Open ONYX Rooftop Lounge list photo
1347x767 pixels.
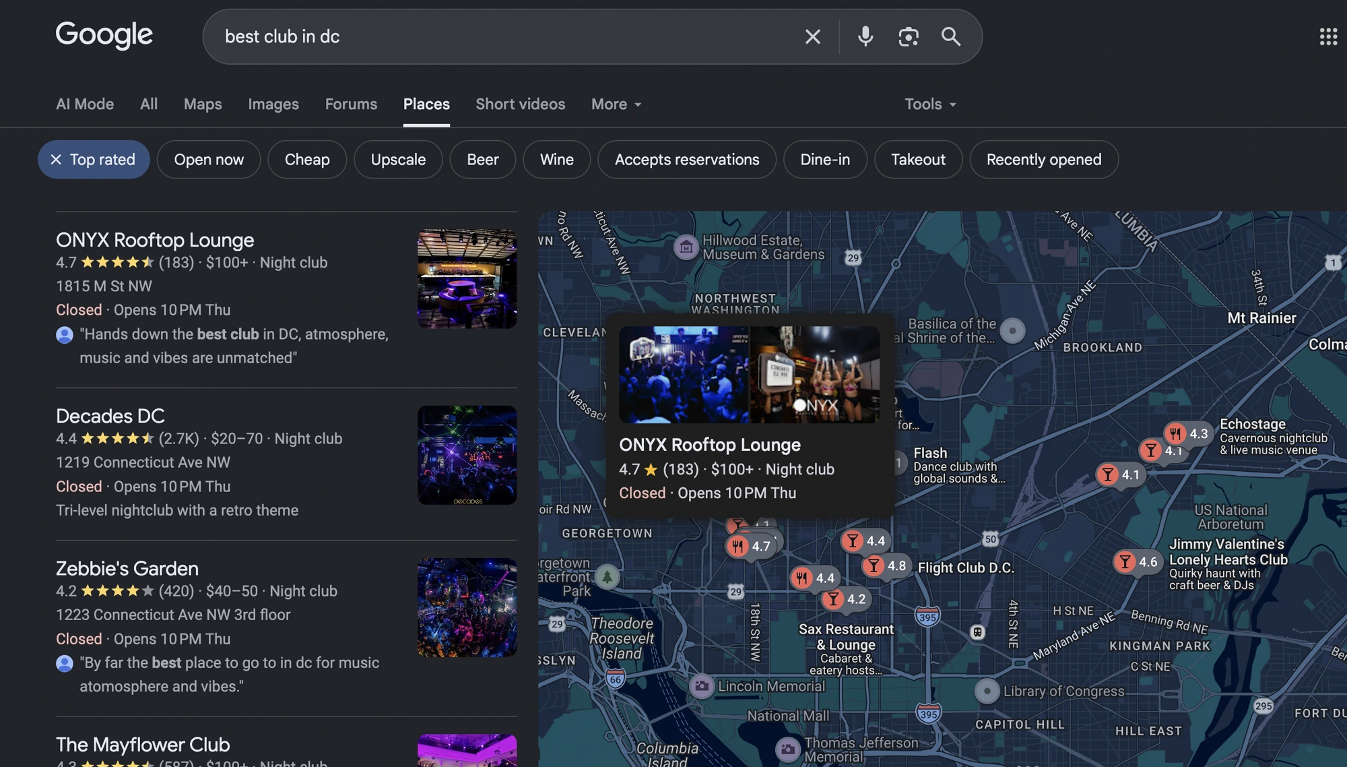[x=467, y=279]
